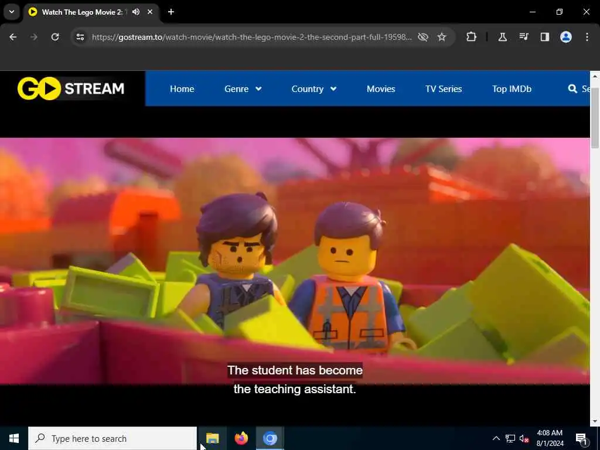Viewport: 600px width, 450px height.
Task: Bookmark this page with the star icon
Action: pyautogui.click(x=442, y=37)
